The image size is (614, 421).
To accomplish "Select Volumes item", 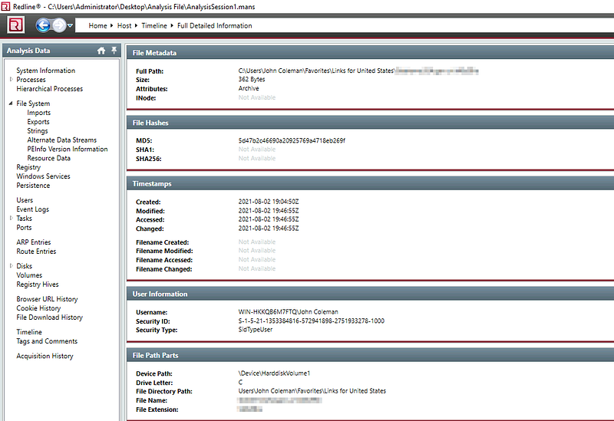I will [29, 275].
